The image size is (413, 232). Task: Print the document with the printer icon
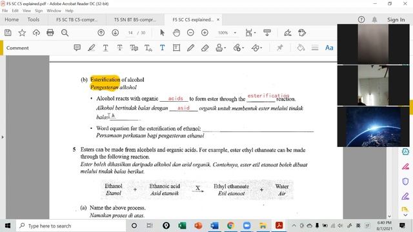(50, 33)
